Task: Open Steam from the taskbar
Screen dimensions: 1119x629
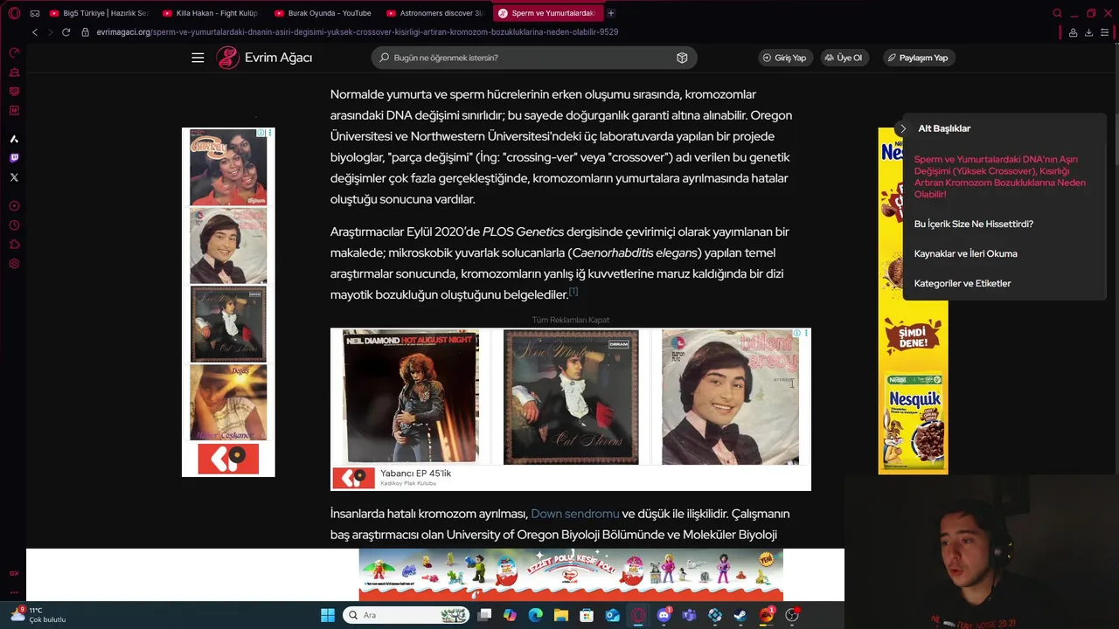Action: pyautogui.click(x=740, y=615)
